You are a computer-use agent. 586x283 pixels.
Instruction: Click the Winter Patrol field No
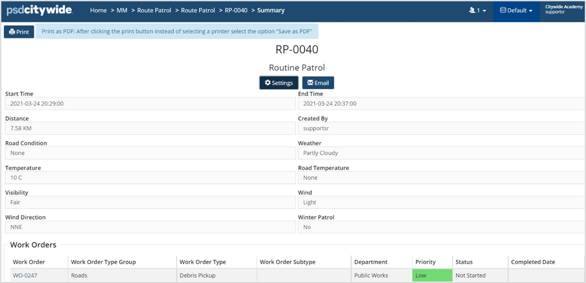pyautogui.click(x=442, y=227)
